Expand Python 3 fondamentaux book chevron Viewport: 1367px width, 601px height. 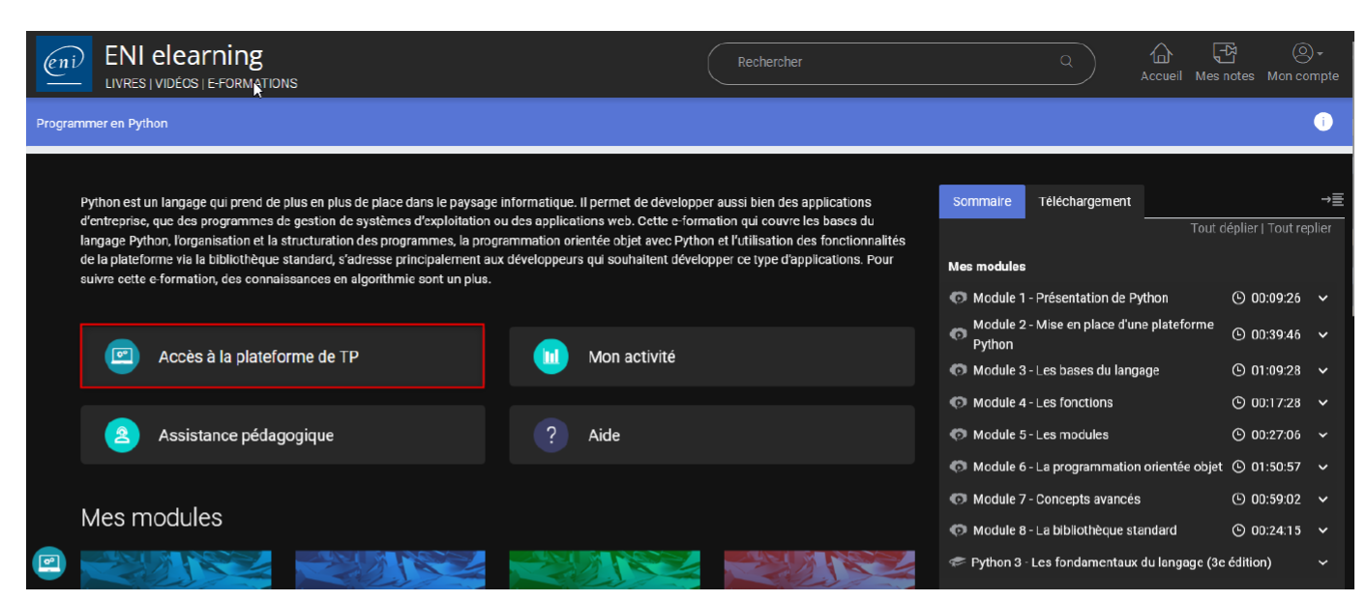[1322, 563]
